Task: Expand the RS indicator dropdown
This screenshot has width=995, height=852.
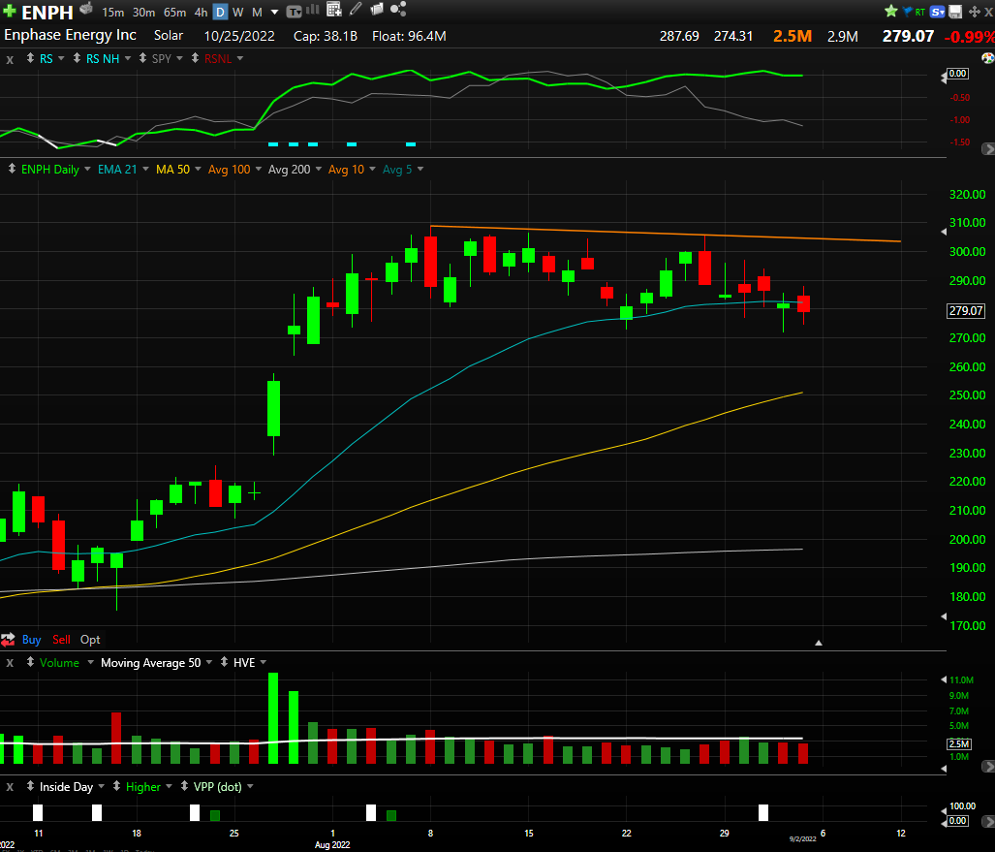Action: 61,58
